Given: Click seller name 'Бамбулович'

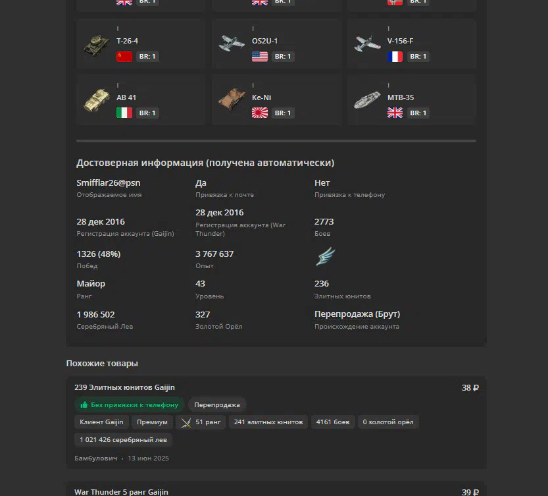Looking at the screenshot, I should (x=96, y=458).
